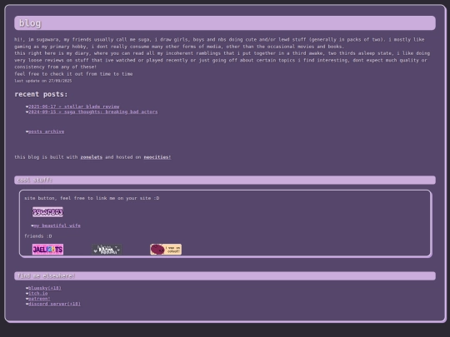Open the itch.io link

tap(38, 293)
